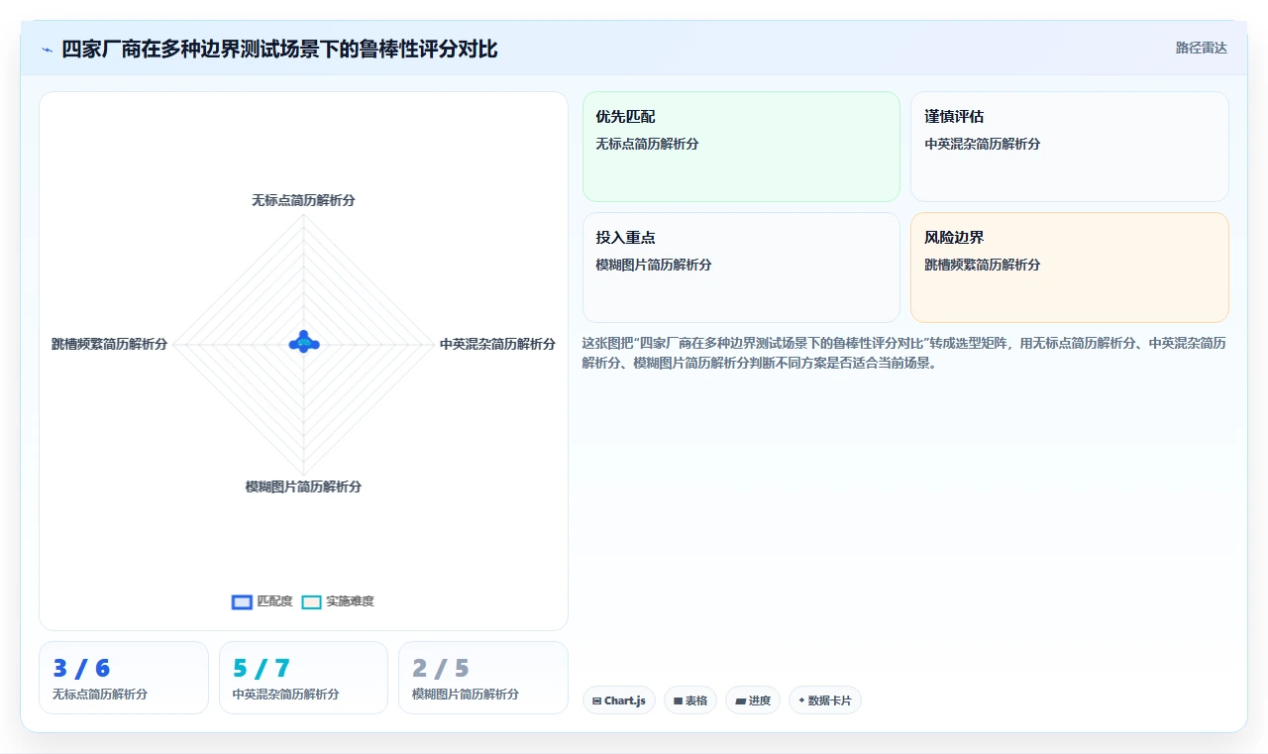
Task: Click the 匹配度 blue legend swatch
Action: click(x=242, y=601)
